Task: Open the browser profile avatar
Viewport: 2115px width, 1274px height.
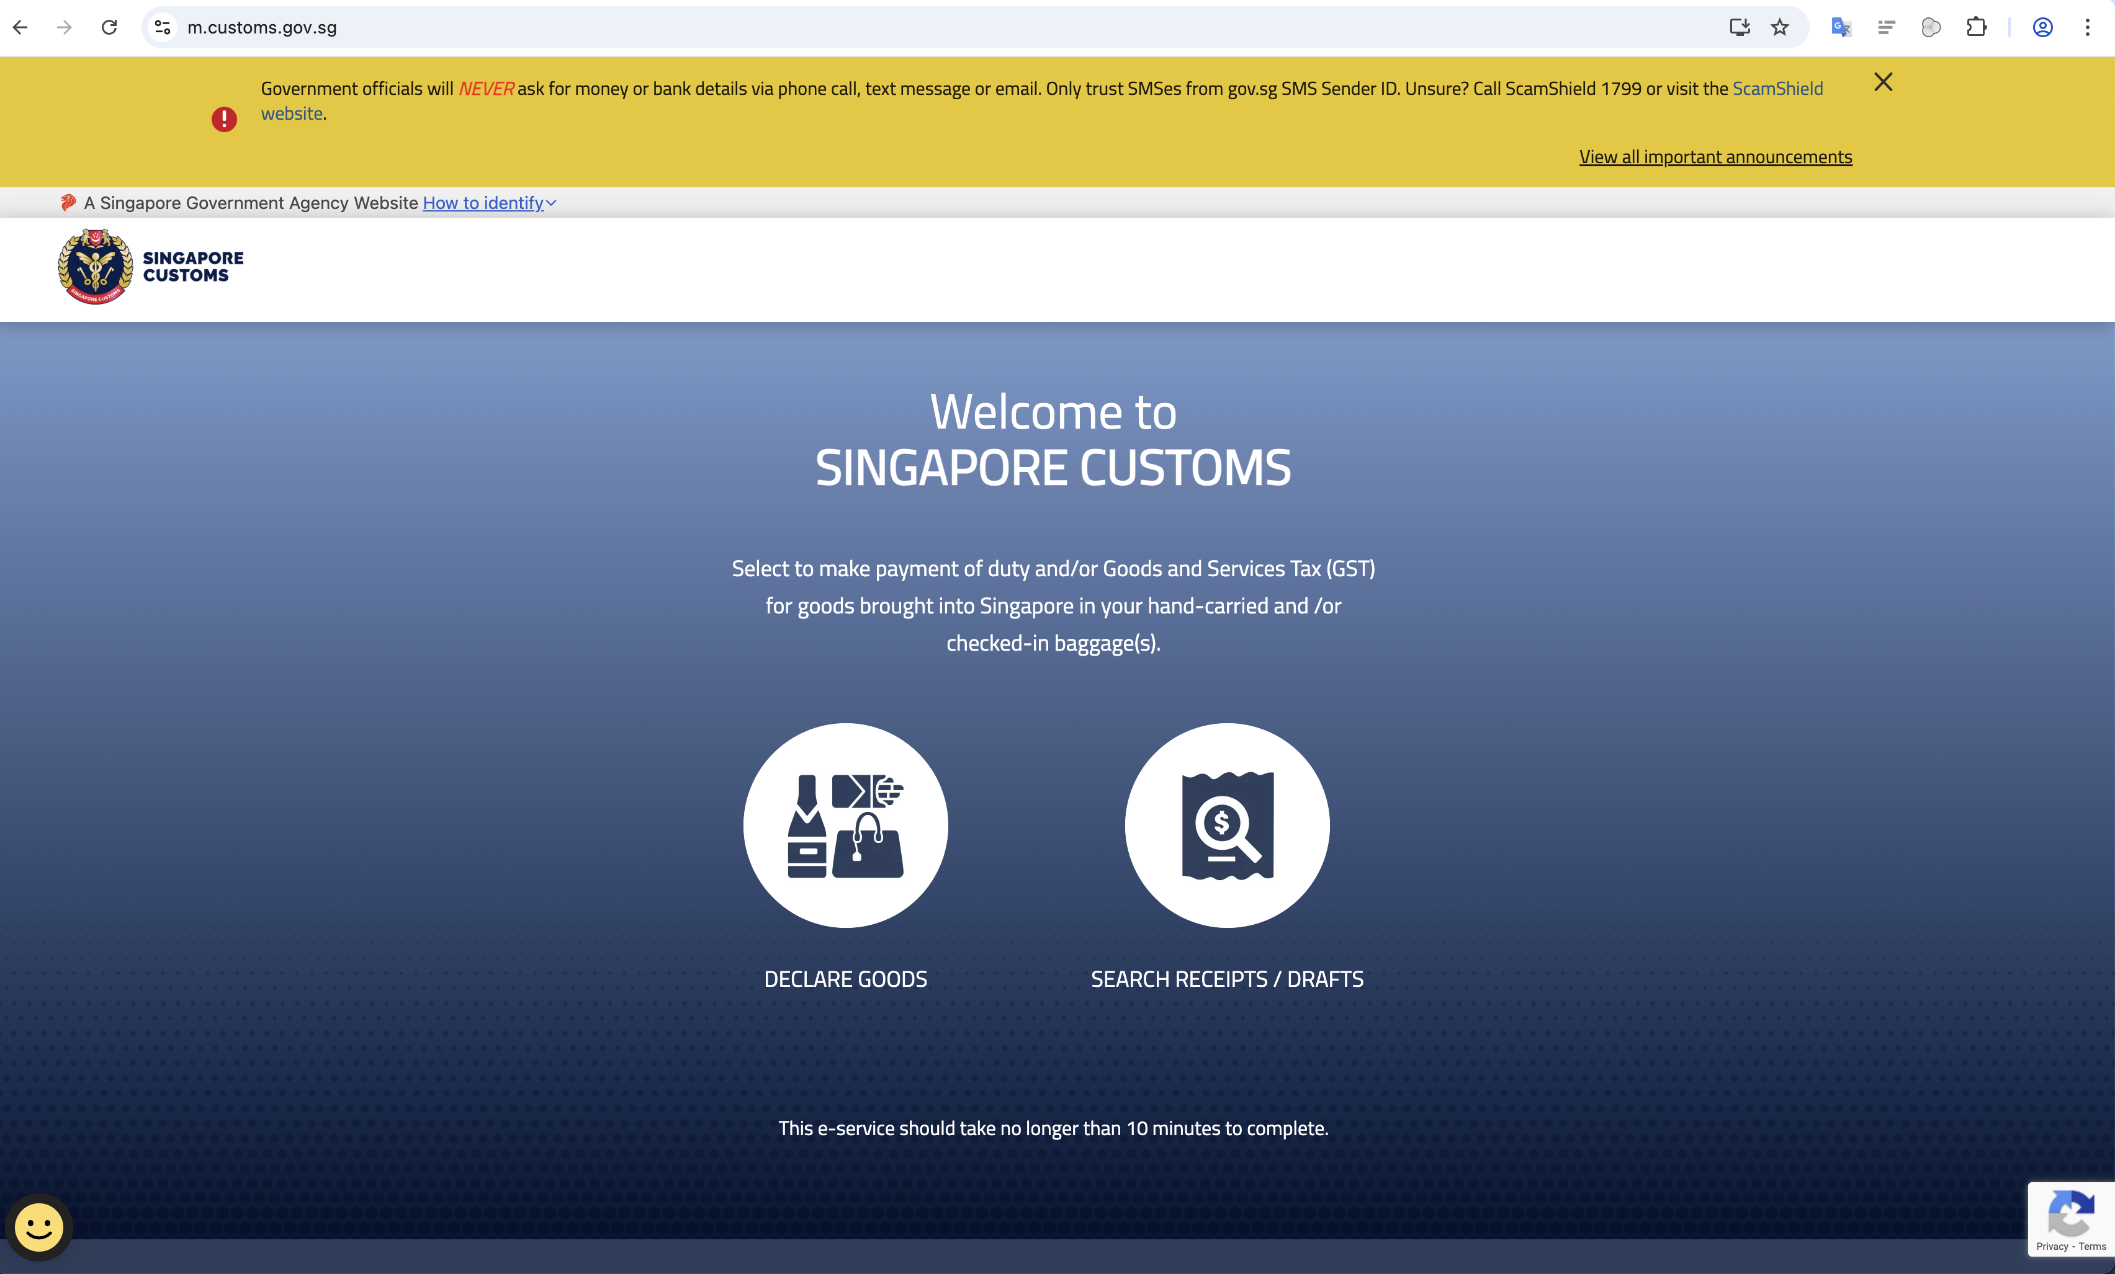Action: tap(2042, 27)
